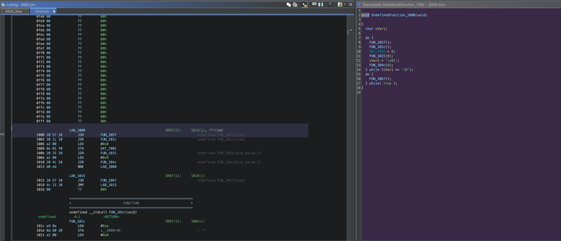Image resolution: width=561 pixels, height=241 pixels.
Task: Click the #0xa operand of LDA
Action: click(105, 226)
